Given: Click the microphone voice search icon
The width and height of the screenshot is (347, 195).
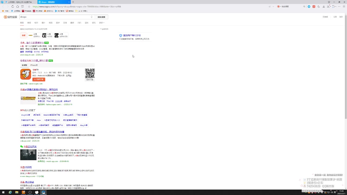Looking at the screenshot, I should [92, 17].
